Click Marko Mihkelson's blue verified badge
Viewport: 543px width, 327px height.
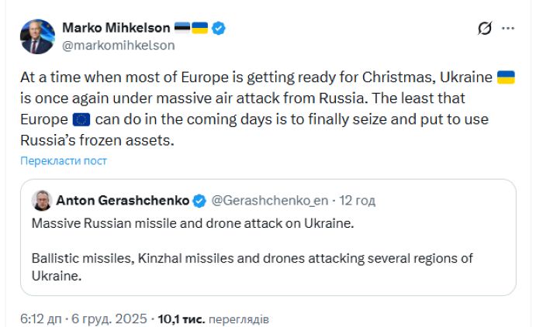click(x=219, y=28)
